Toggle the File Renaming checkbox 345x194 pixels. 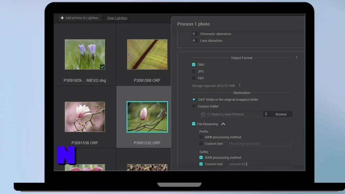pos(194,124)
